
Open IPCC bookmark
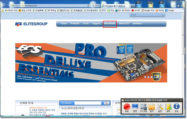(x=103, y=10)
